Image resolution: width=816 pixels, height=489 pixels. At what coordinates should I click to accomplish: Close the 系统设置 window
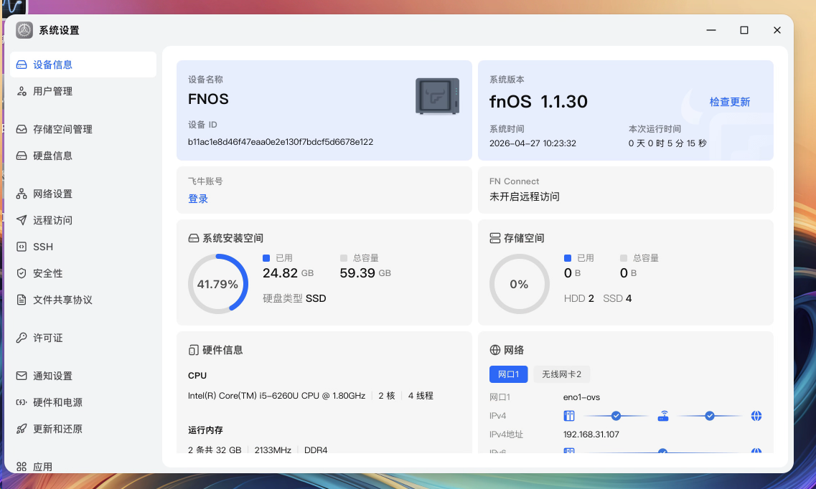tap(777, 30)
